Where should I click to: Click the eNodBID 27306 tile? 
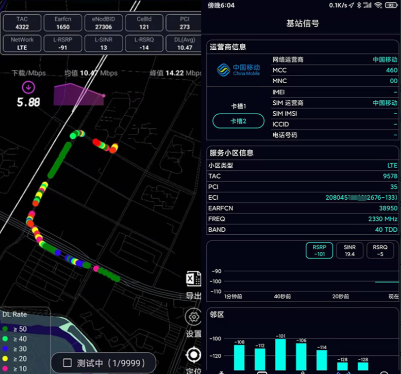[x=104, y=23]
